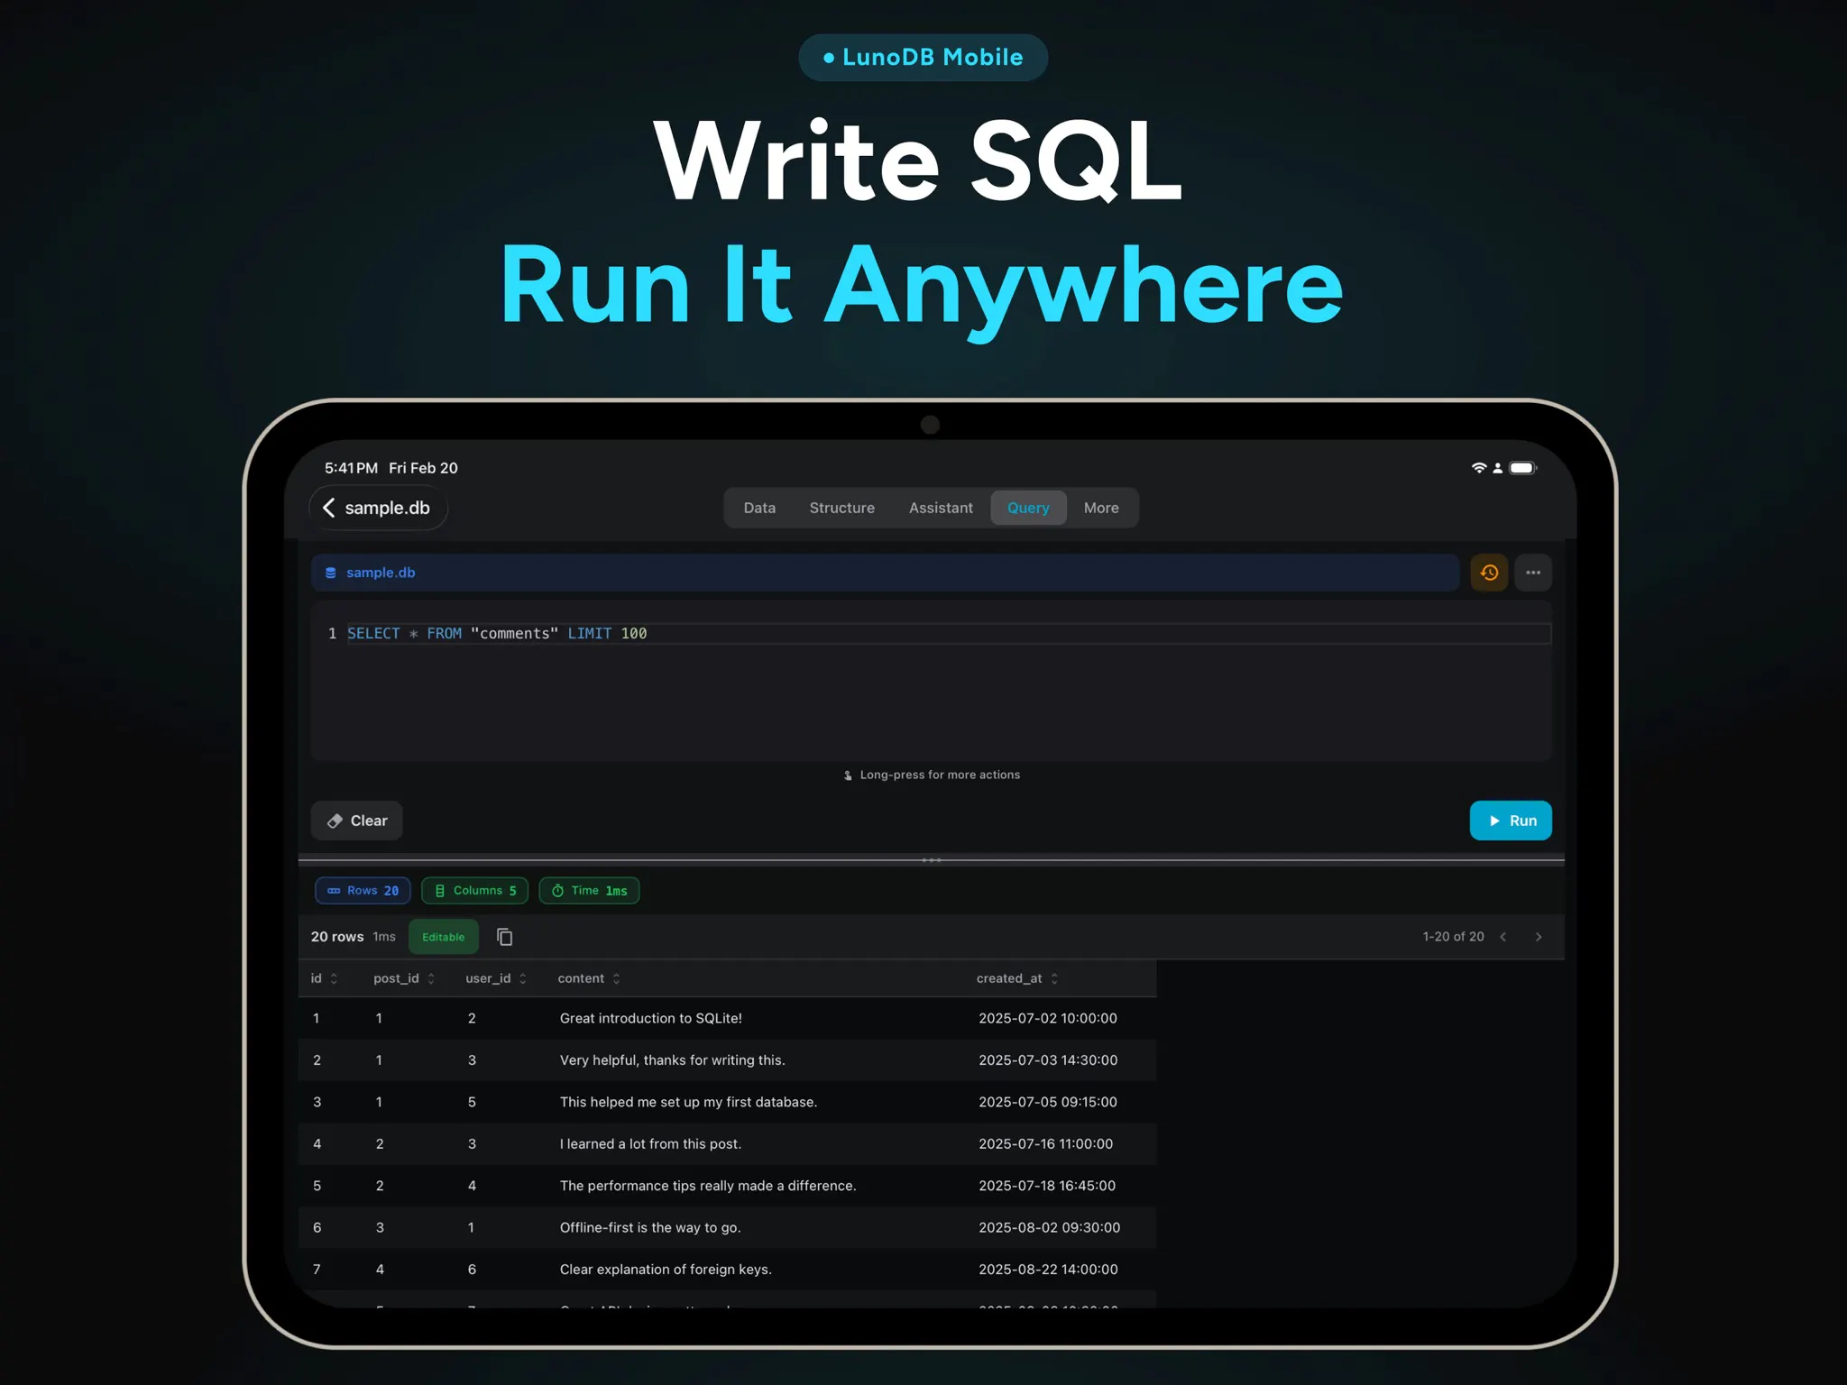Click timestamp '2025-08-22 14:00:00'

point(1048,1270)
